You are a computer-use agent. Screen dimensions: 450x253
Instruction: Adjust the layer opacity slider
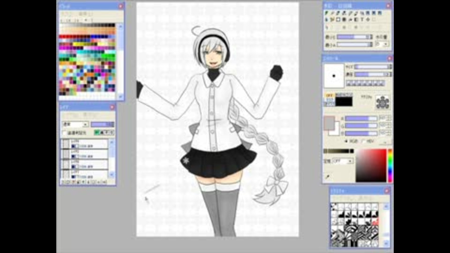click(103, 125)
